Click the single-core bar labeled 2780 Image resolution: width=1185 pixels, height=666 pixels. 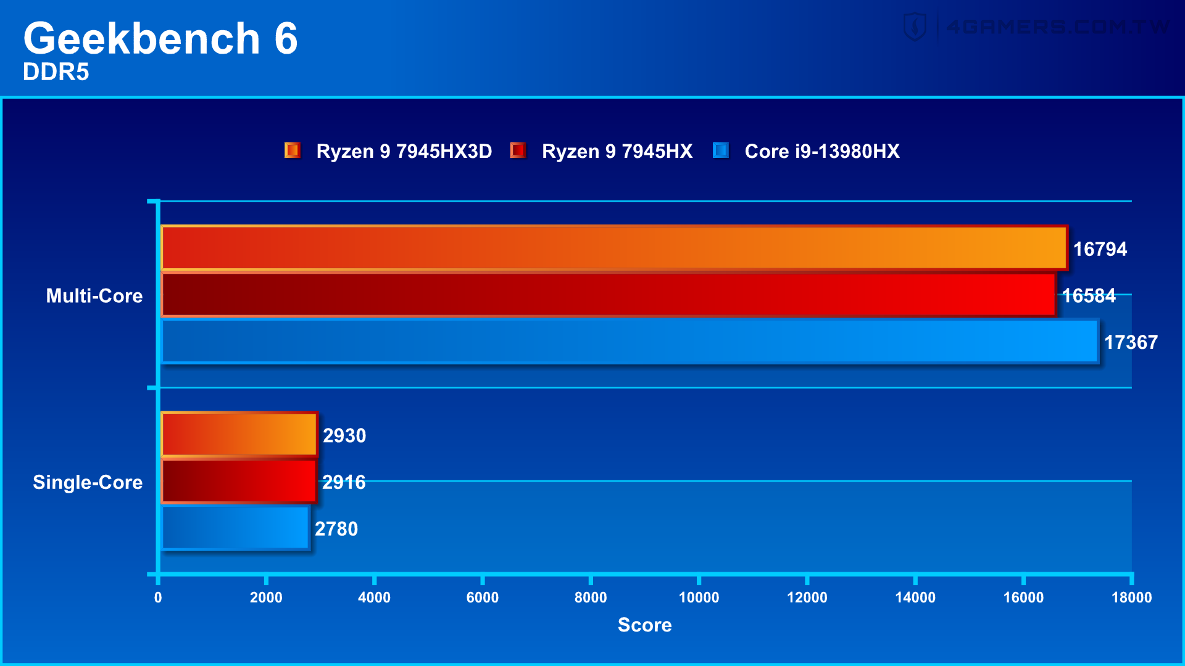coord(235,528)
